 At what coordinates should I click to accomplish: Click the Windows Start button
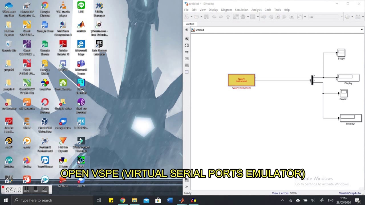(5, 200)
